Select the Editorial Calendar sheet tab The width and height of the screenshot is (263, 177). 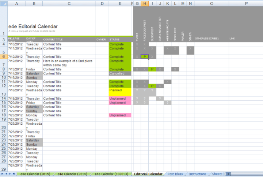(148, 174)
